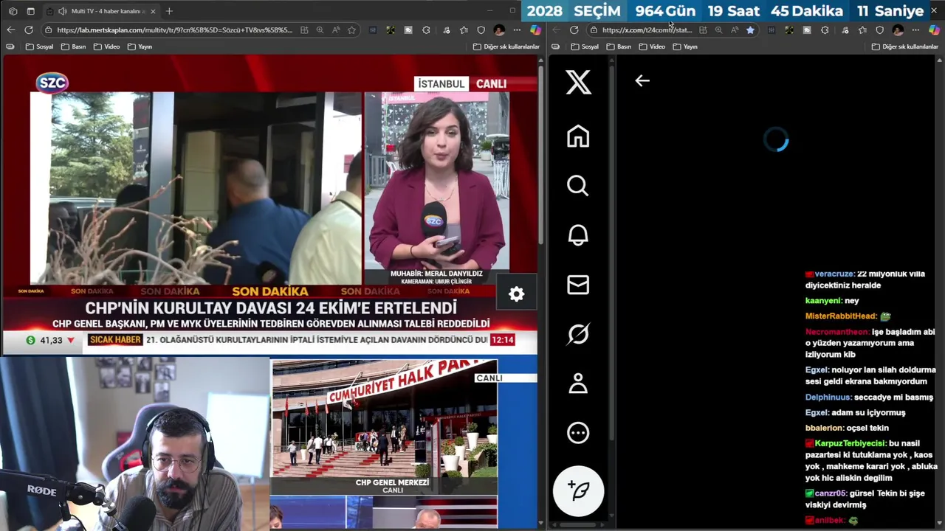Open the favorites list icon in the X window toolbar

pos(862,30)
